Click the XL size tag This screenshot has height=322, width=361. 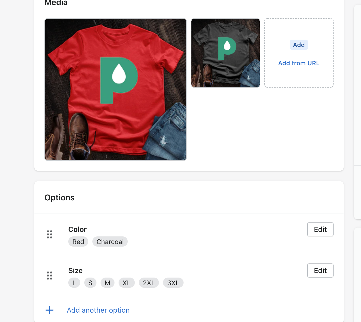click(x=126, y=283)
